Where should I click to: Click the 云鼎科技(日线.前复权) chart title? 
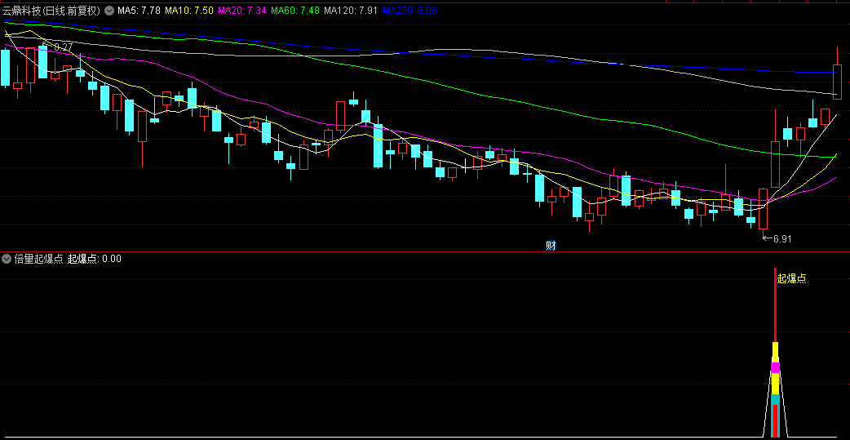click(x=51, y=11)
